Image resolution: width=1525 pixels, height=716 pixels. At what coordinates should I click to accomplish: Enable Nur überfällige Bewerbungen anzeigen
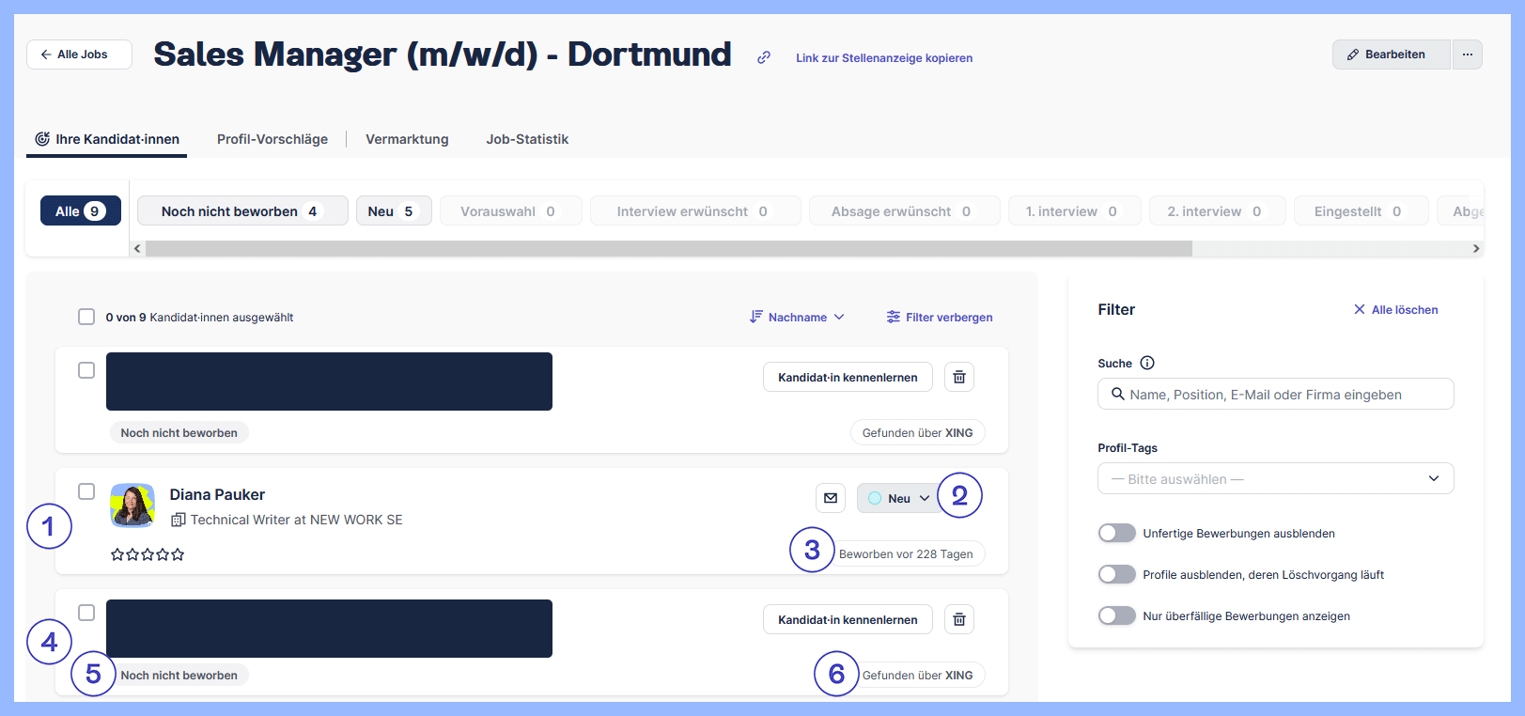coord(1117,615)
